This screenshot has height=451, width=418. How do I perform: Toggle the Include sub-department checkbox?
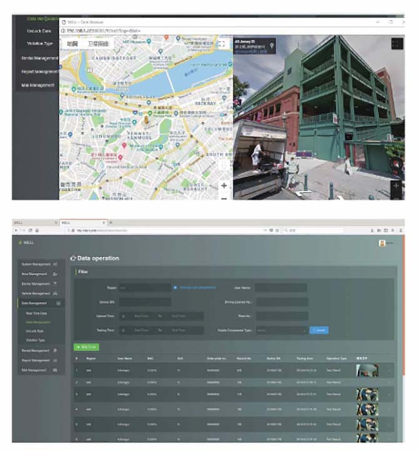tap(175, 288)
